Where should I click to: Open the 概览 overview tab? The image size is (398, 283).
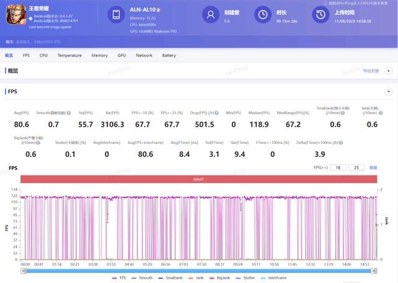tap(9, 55)
